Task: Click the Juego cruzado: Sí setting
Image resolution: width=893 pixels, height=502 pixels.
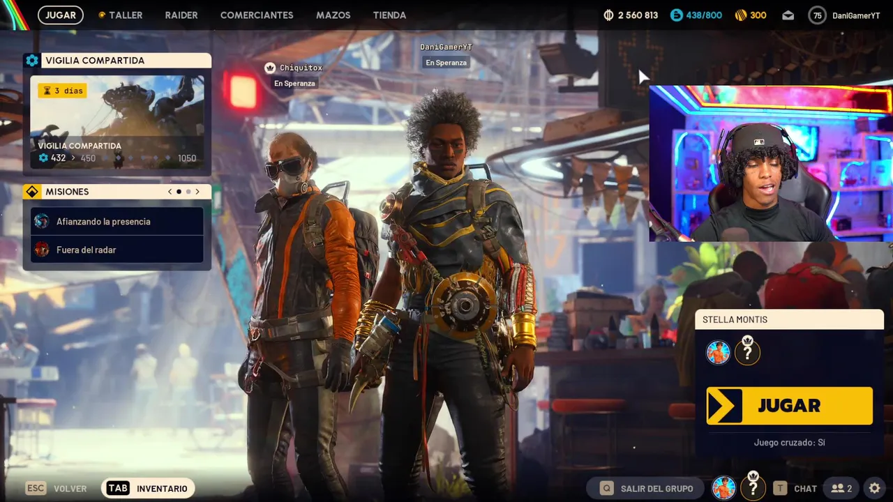Action: 789,442
